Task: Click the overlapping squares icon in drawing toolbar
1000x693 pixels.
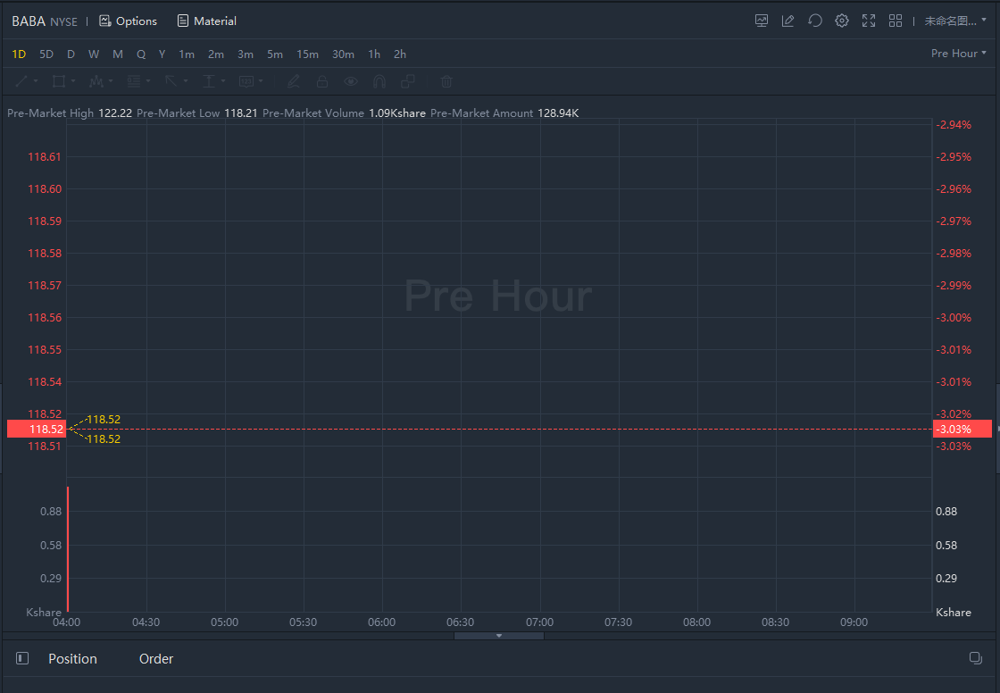Action: (x=407, y=81)
